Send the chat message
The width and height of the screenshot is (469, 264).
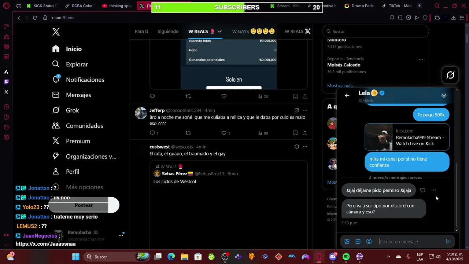click(x=448, y=241)
